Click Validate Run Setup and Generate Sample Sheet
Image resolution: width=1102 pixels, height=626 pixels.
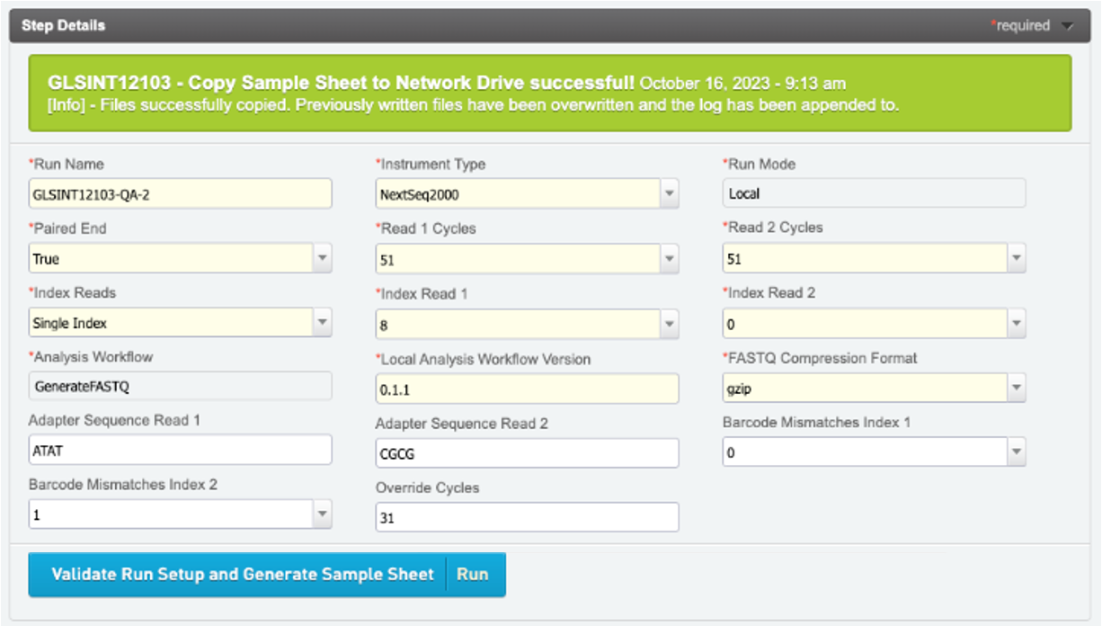(x=242, y=575)
